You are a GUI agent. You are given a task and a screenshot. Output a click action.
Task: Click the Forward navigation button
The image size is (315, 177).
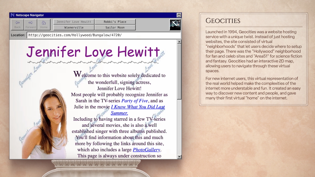point(31,25)
